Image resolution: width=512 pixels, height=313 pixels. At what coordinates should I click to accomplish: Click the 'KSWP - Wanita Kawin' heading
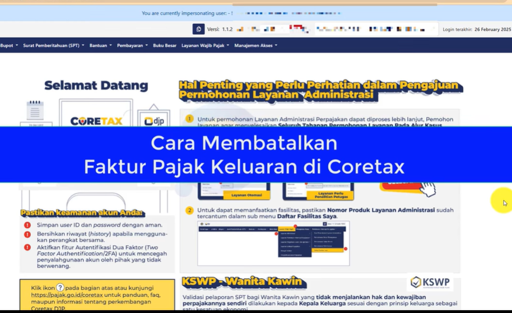244,282
